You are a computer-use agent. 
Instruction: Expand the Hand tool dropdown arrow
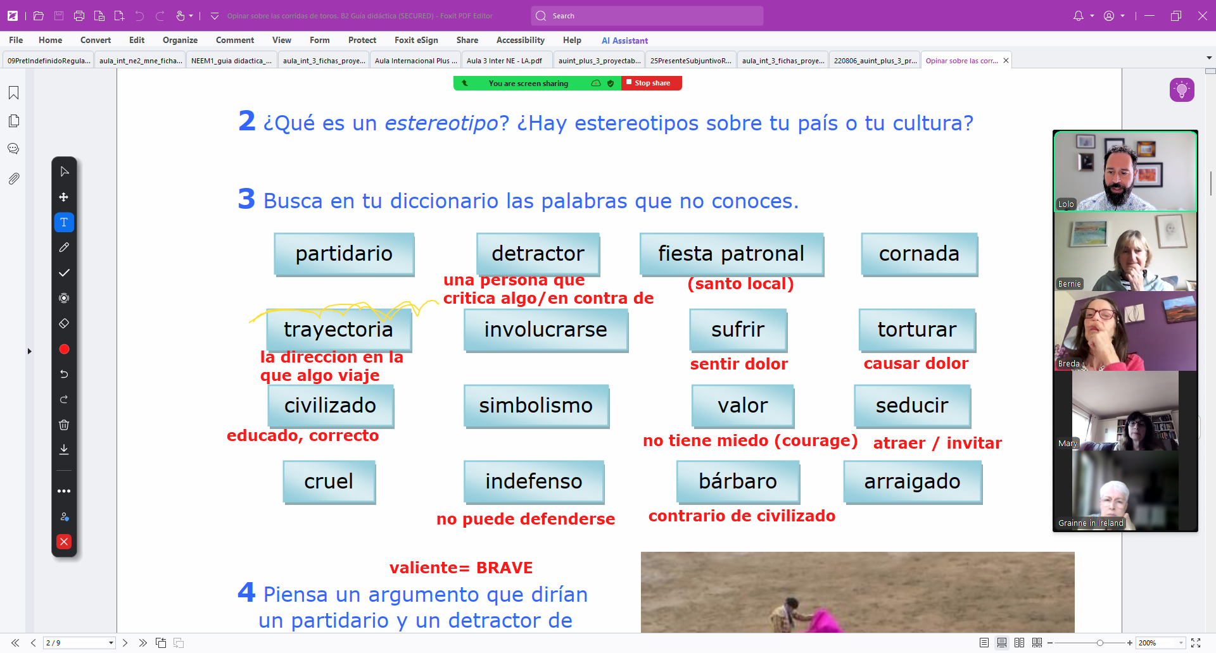pos(191,16)
